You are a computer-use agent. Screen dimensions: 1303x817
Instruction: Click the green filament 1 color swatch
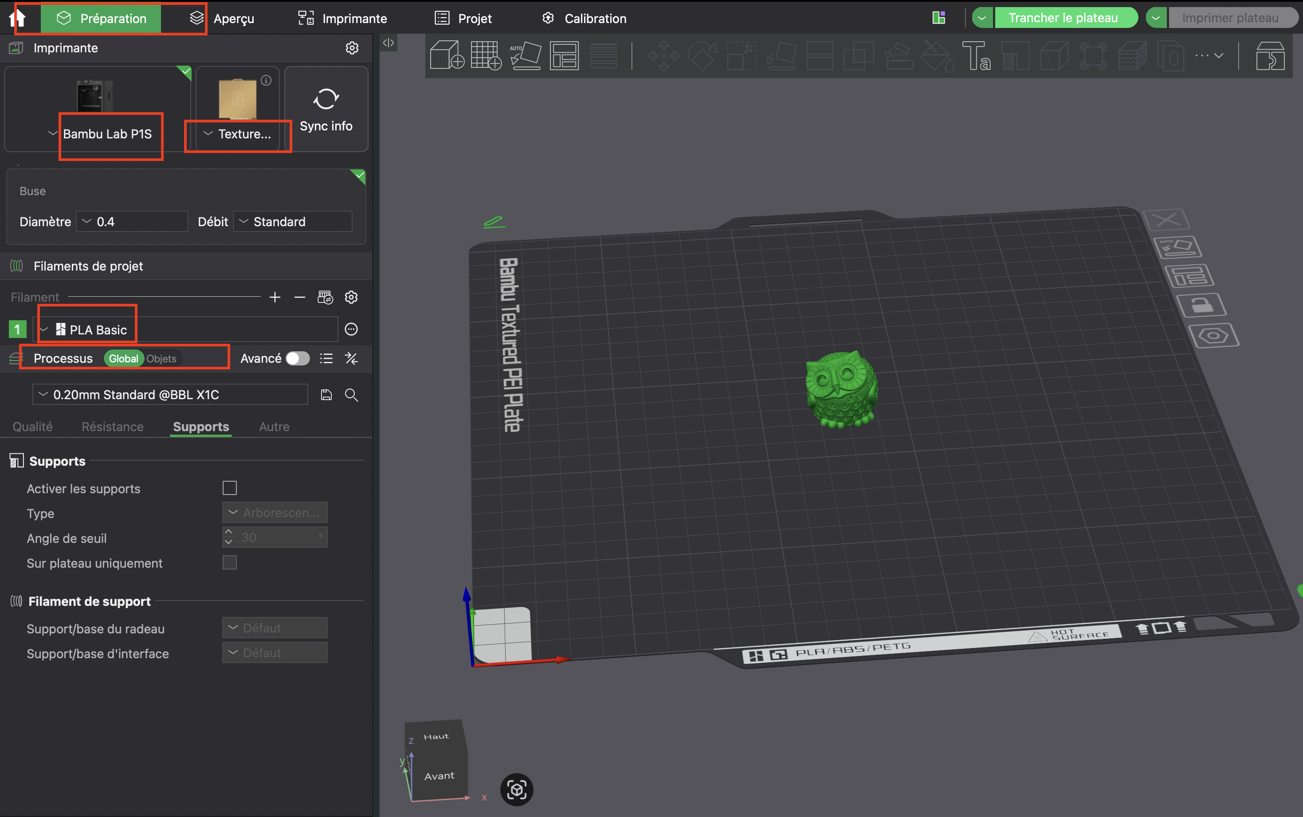coord(17,329)
